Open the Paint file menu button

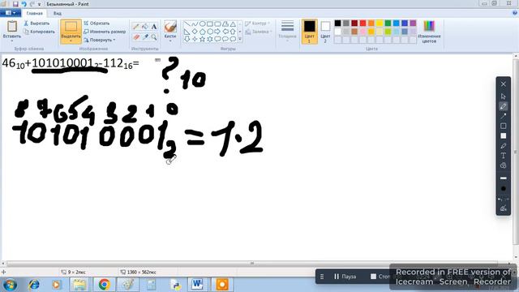point(11,13)
